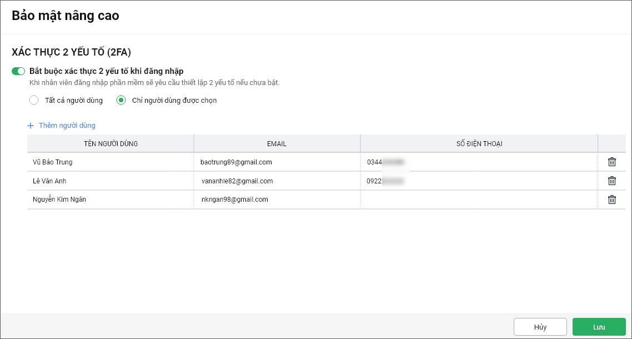Click empty phone cell for Nguyễn Kim Ngân
This screenshot has height=339, width=632.
tap(479, 200)
